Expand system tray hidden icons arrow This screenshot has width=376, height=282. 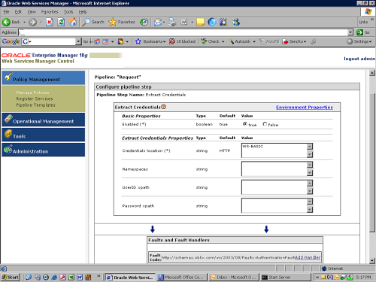[x=317, y=277]
